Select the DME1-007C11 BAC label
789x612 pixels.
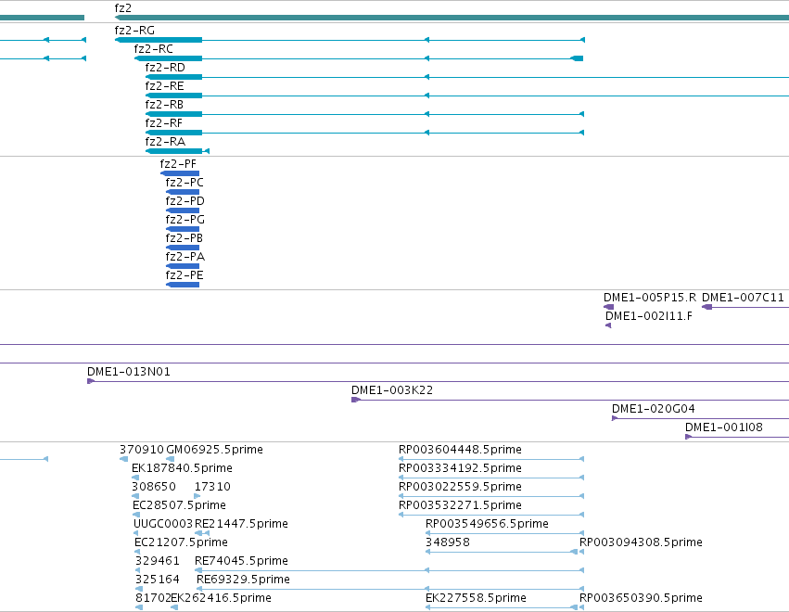(x=744, y=298)
